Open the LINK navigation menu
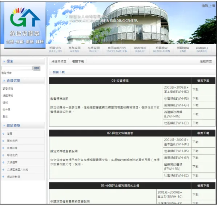The width and height of the screenshot is (218, 208). point(183,50)
